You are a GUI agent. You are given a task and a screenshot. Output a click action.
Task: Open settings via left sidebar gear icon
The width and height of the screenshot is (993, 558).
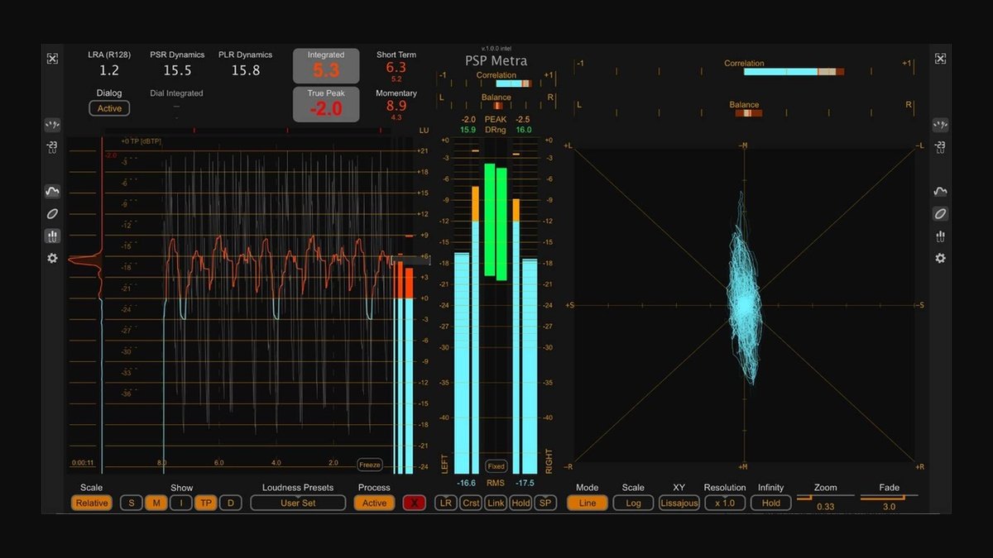coord(52,259)
